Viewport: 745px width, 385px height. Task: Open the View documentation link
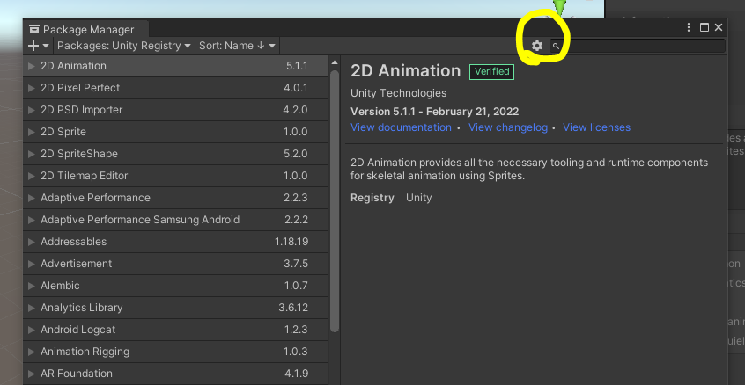(401, 127)
